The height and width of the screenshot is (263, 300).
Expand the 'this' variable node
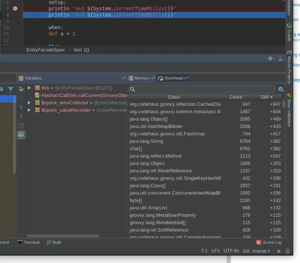tap(29, 88)
